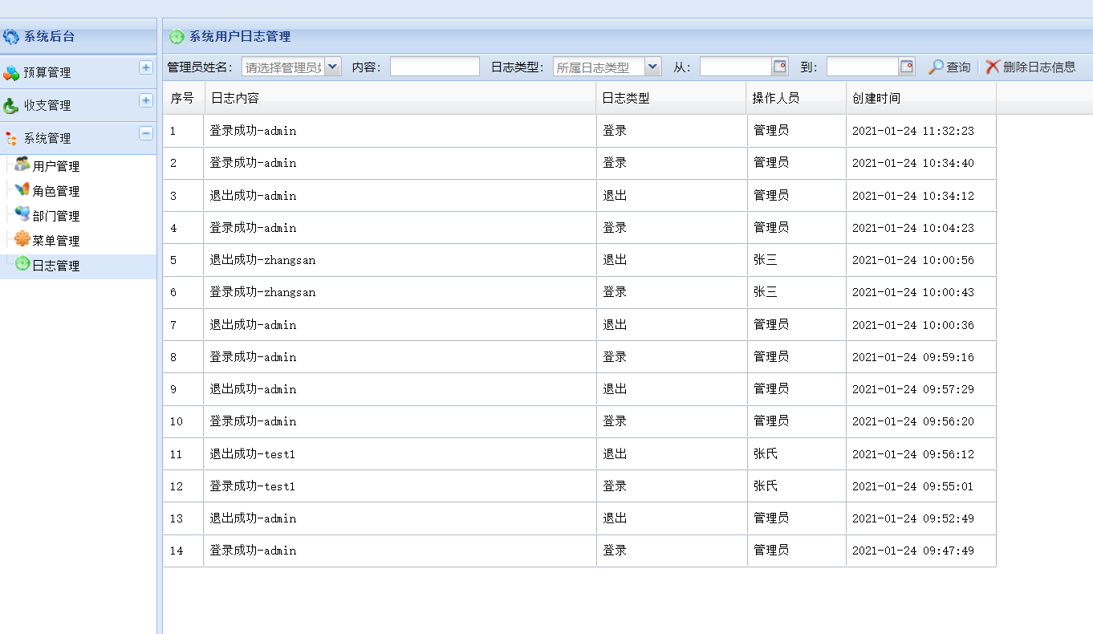
Task: Open 部门管理 in the tree
Action: [x=56, y=216]
